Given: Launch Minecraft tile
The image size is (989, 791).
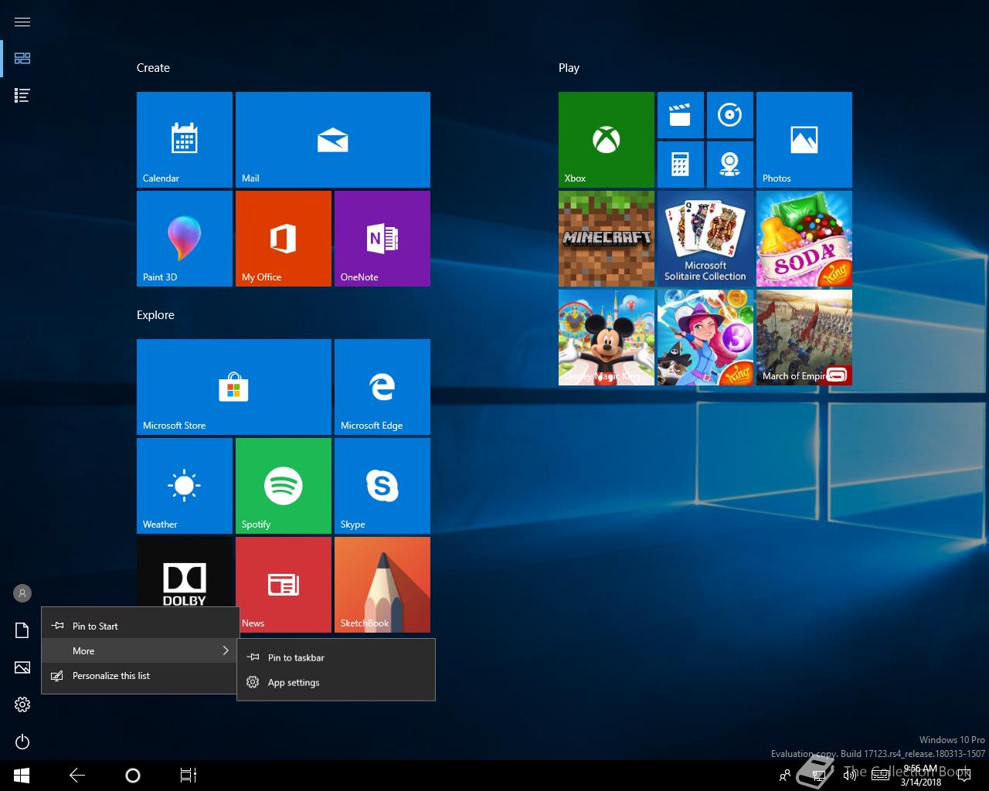Looking at the screenshot, I should pos(607,239).
